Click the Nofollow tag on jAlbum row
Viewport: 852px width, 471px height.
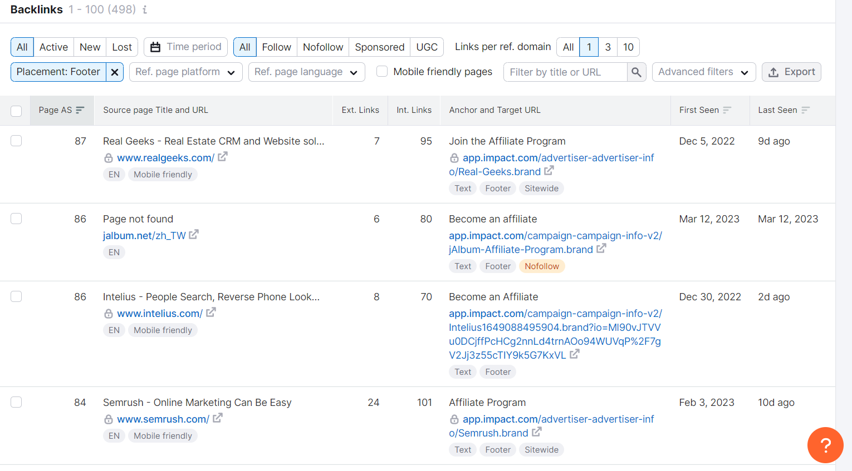point(542,266)
